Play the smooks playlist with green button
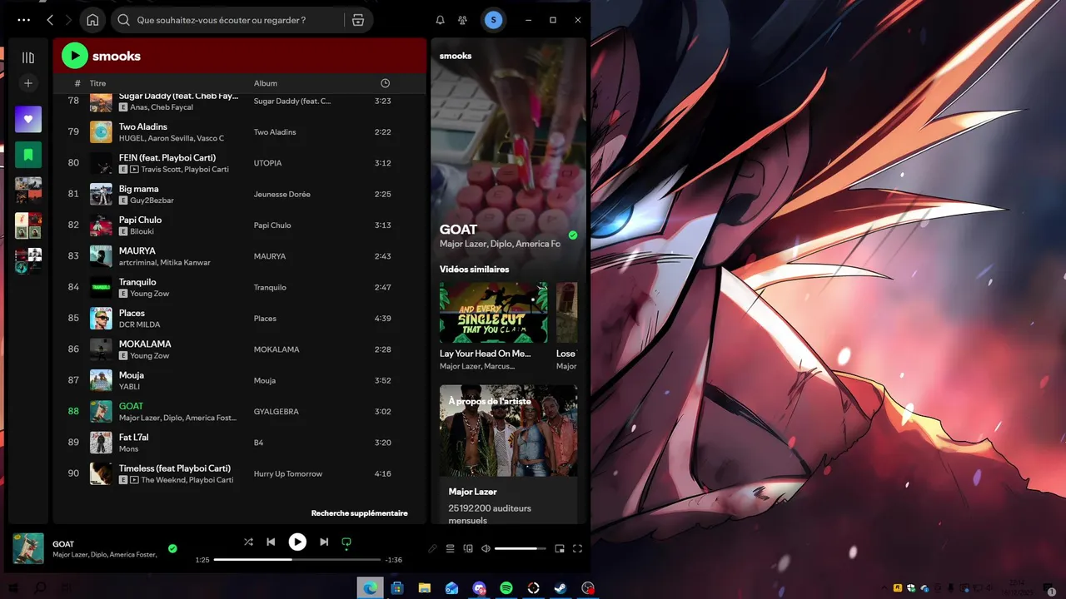1066x599 pixels. 75,56
